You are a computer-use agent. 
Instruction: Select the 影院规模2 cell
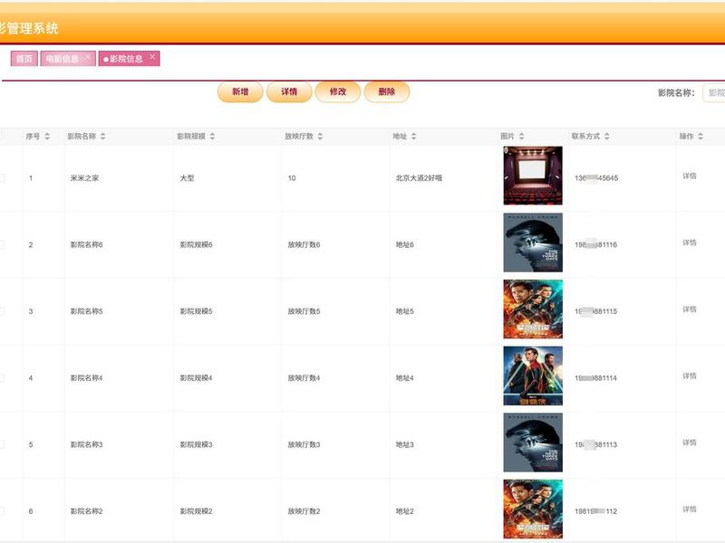[x=196, y=511]
